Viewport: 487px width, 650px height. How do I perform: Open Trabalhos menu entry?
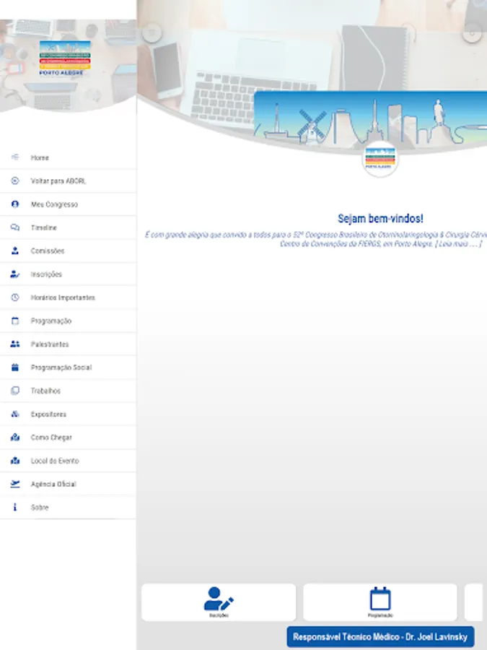coord(68,391)
